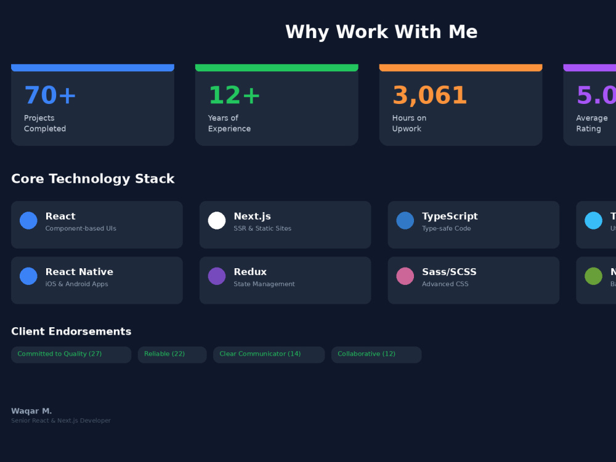Click the Redux title text

250,272
